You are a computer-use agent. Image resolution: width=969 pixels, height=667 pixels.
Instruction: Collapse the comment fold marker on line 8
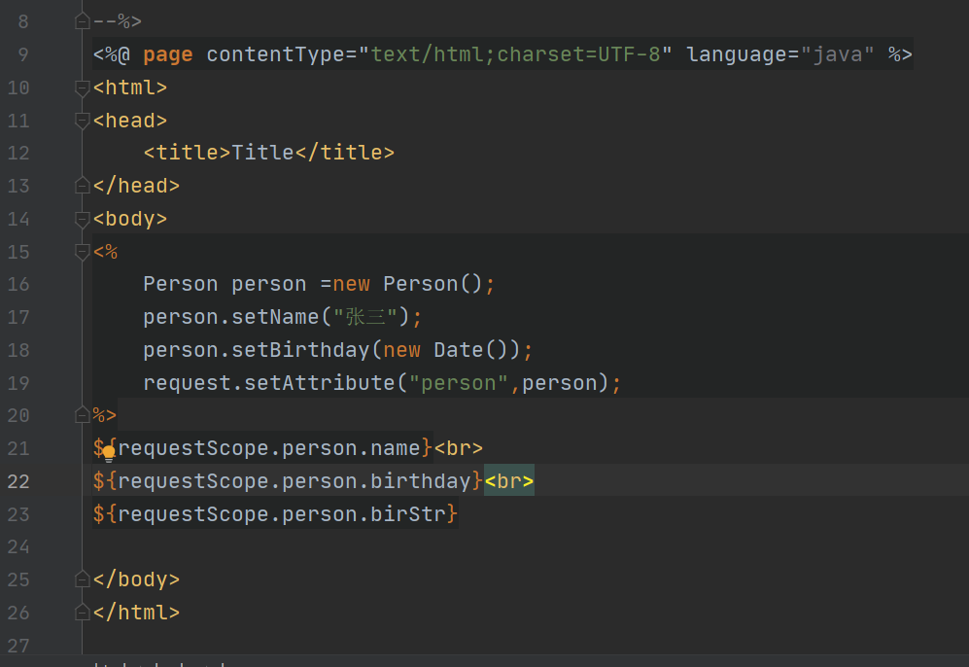point(83,21)
